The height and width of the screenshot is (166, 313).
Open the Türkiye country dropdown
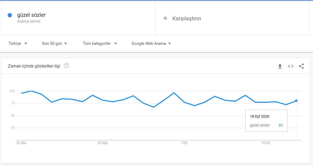(18, 44)
